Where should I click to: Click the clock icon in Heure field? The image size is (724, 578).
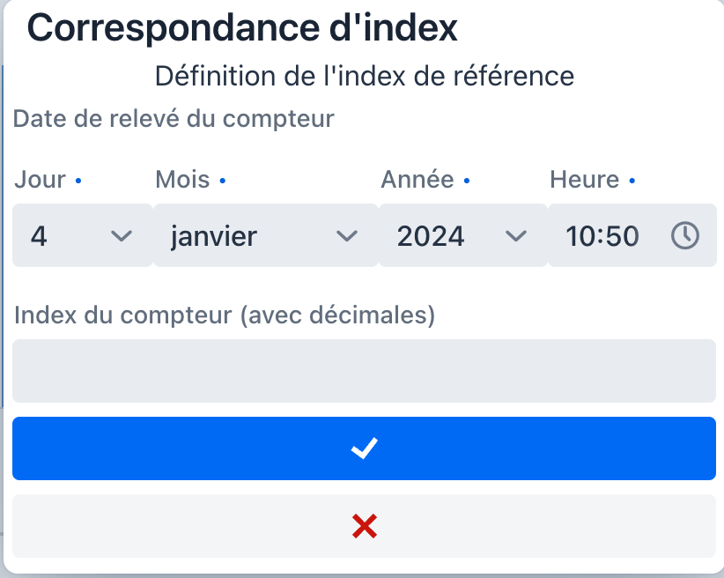click(x=685, y=235)
